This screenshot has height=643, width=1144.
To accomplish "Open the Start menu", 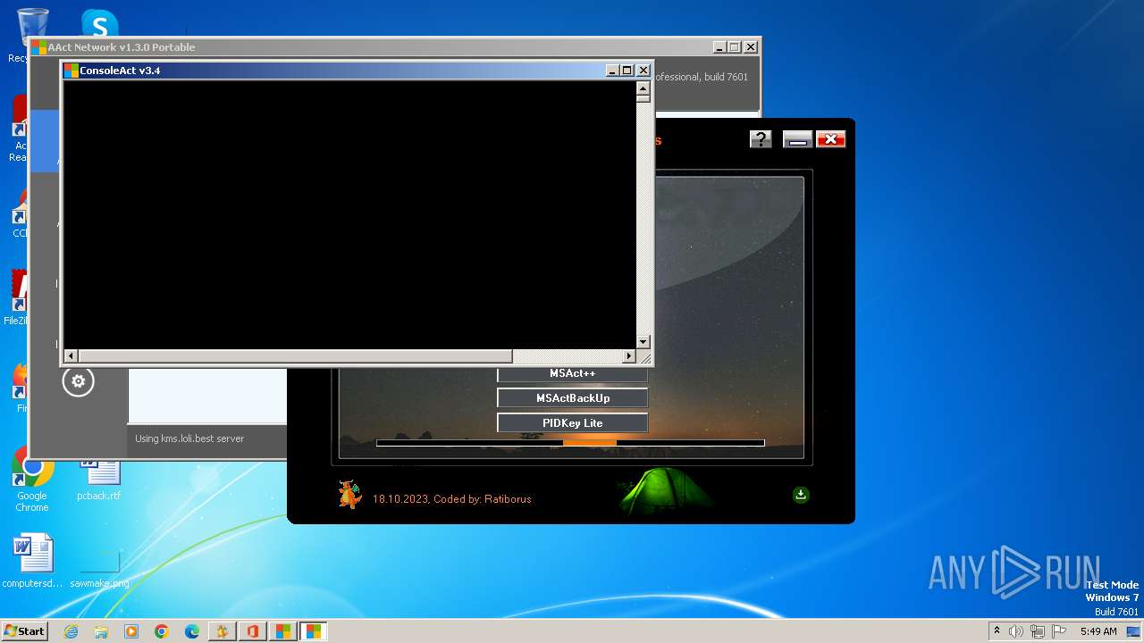I will (24, 631).
